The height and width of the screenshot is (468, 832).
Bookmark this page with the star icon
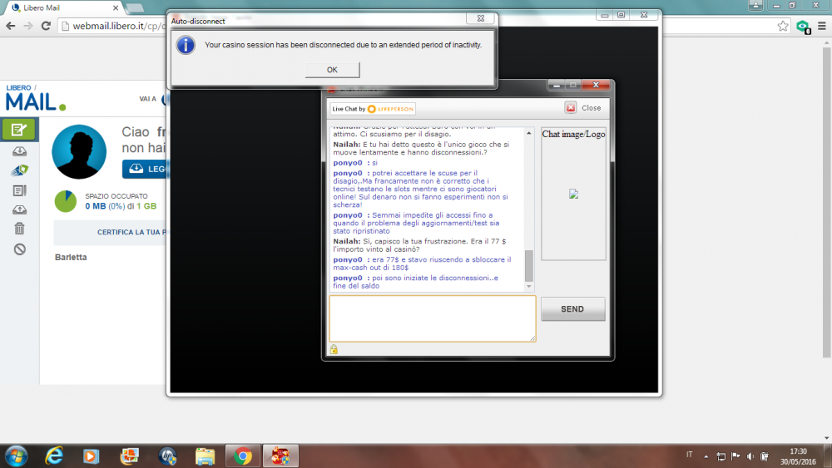(783, 26)
